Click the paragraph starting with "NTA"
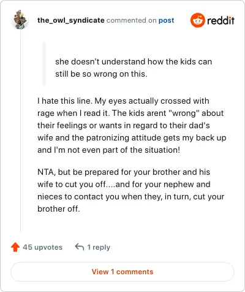This screenshot has width=245, height=292. tap(130, 190)
